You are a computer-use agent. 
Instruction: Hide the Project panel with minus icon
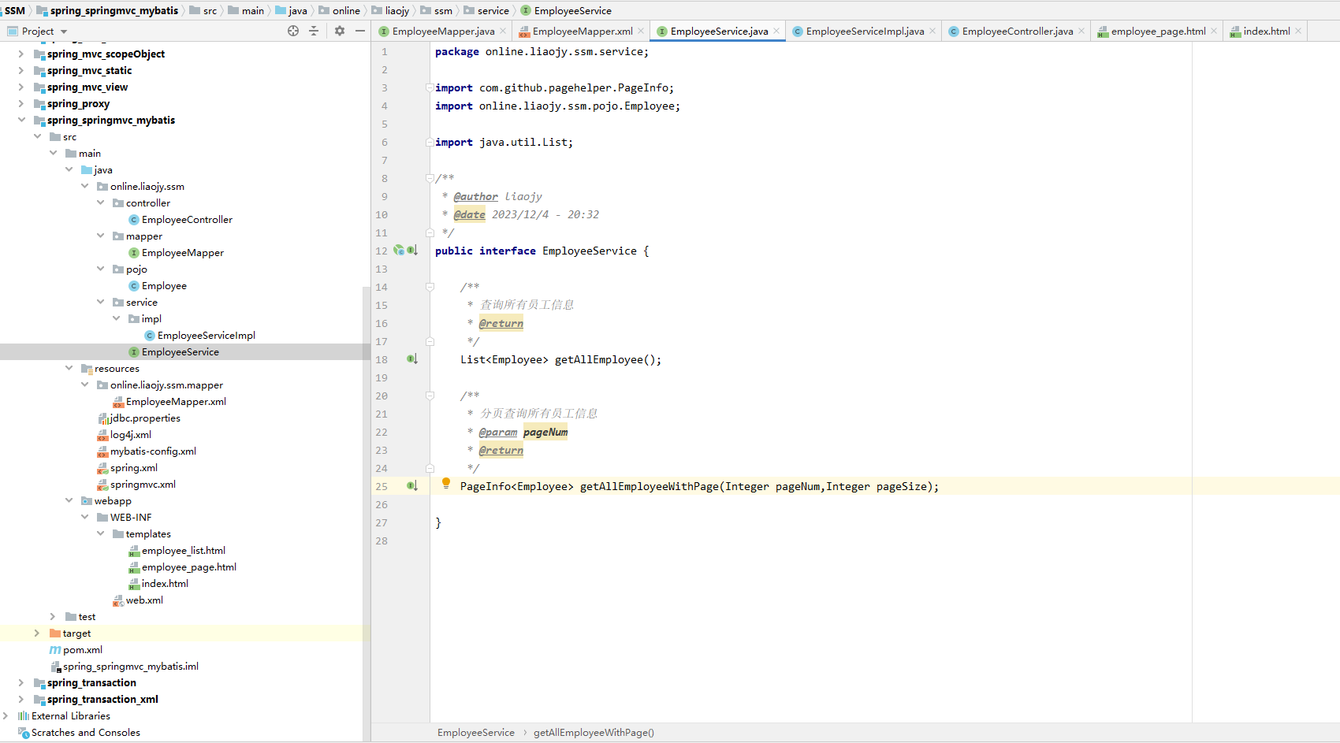(x=360, y=31)
